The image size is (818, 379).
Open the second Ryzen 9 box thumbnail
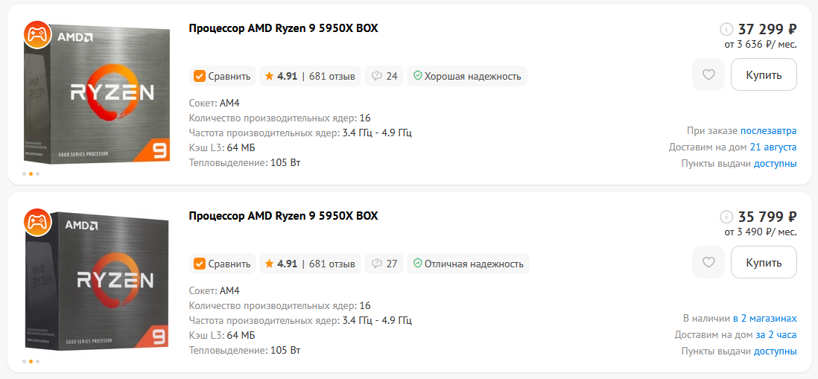(97, 283)
